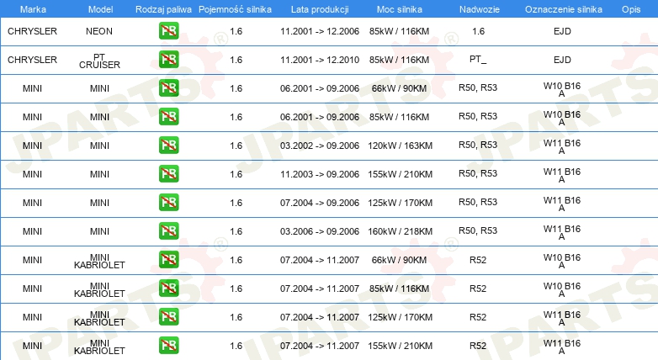Click fuel icon in MINI Kabriolet 155kW row
The height and width of the screenshot is (360, 658).
point(168,346)
